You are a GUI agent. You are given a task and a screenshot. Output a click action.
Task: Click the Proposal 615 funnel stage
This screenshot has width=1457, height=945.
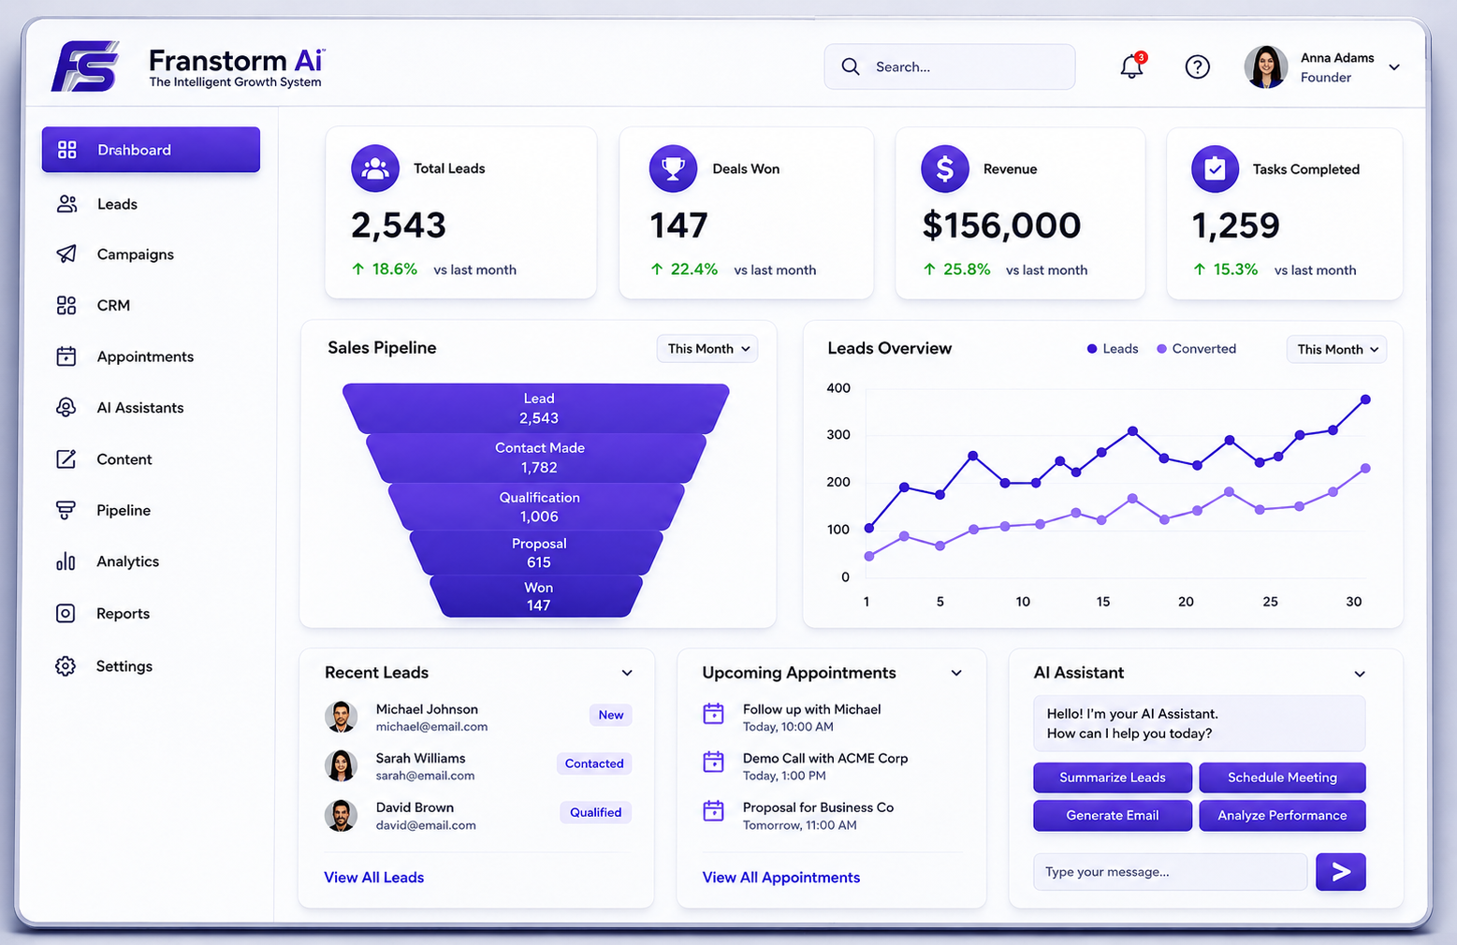pyautogui.click(x=536, y=553)
